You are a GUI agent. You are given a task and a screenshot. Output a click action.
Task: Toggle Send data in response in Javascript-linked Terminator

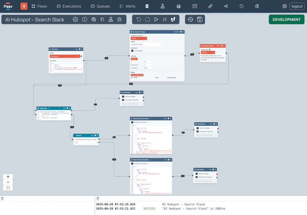123,100
